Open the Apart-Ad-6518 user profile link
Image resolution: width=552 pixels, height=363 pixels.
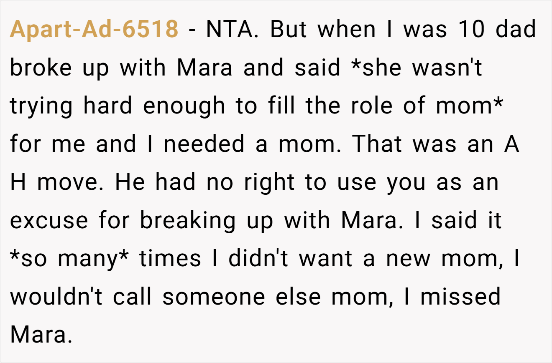point(94,29)
